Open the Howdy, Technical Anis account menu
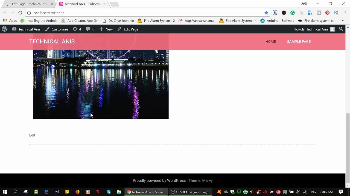 click(x=314, y=29)
